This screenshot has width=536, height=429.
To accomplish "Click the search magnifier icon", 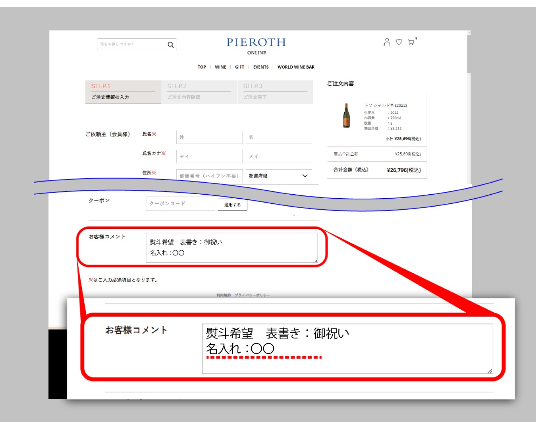I will click(x=171, y=45).
